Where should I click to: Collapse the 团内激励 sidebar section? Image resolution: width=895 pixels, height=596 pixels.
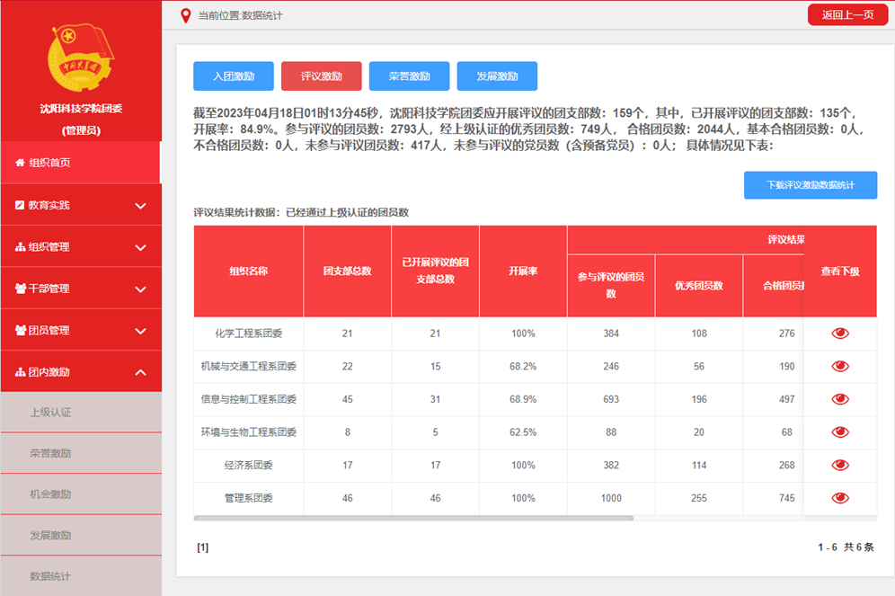tap(140, 372)
